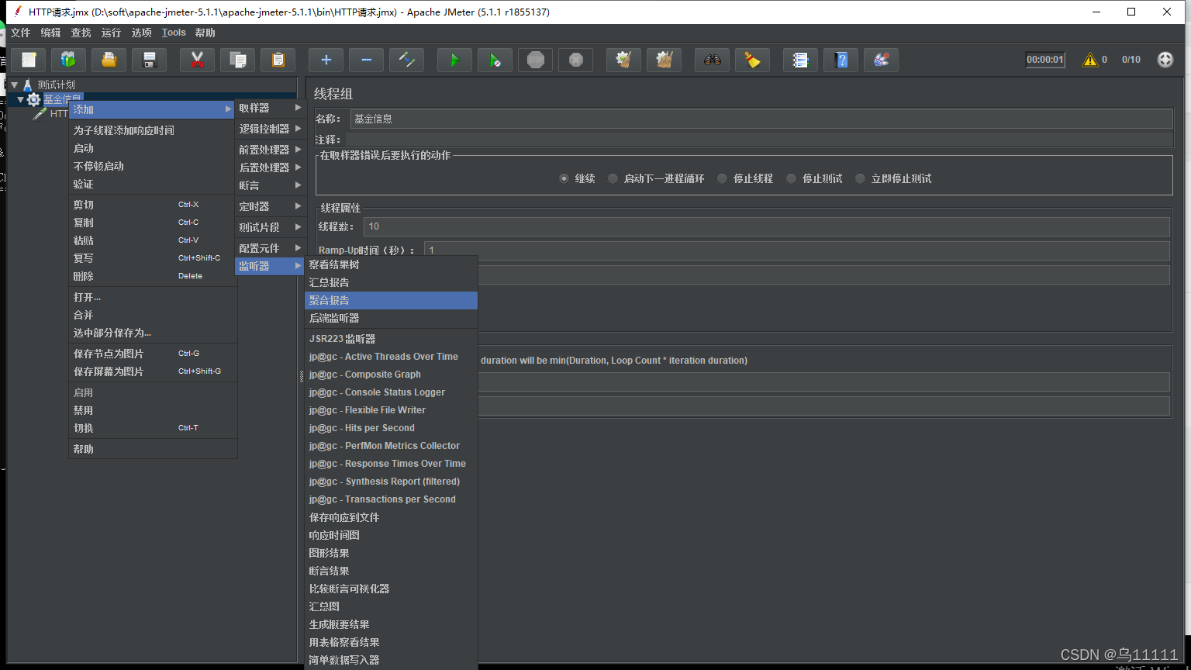
Task: Click the Clear results broom icon
Action: [x=624, y=60]
